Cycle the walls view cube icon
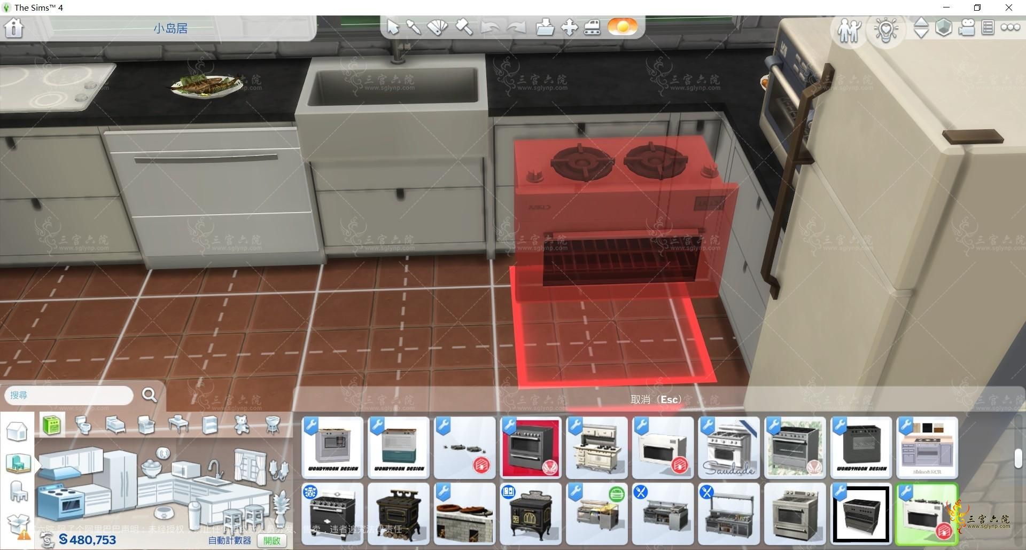The width and height of the screenshot is (1026, 550). coord(944,28)
